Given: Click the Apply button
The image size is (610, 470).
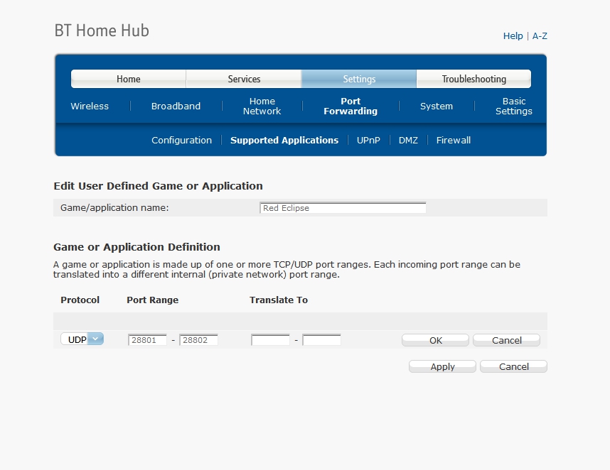Looking at the screenshot, I should pyautogui.click(x=442, y=366).
